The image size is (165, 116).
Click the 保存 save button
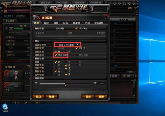click(x=88, y=96)
